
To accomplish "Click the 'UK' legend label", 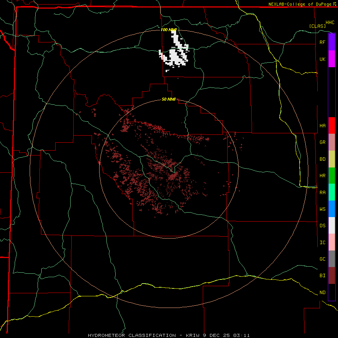I will [x=322, y=59].
